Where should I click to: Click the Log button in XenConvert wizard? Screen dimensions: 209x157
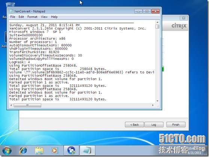pyautogui.click(x=154, y=124)
